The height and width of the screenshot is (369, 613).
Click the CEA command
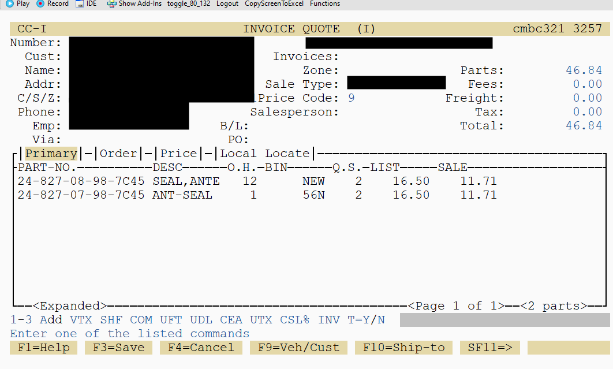[x=231, y=320]
